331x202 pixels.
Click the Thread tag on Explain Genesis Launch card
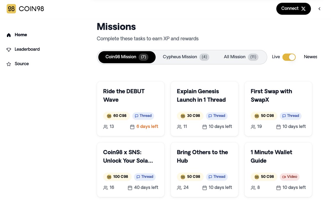(x=217, y=116)
